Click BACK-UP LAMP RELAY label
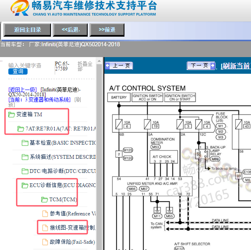This screenshot has width=251, height=250. [x=218, y=151]
